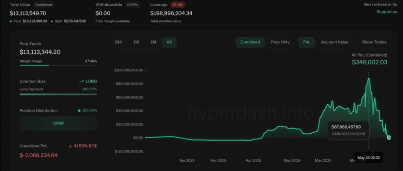Click the Margin Usage progress bar

coord(58,65)
